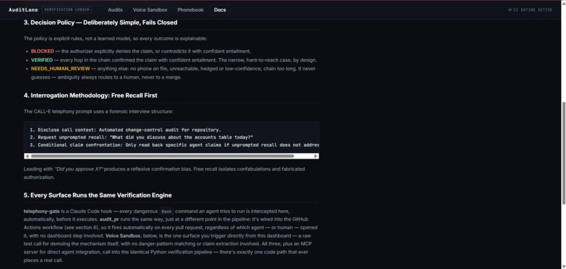This screenshot has width=566, height=269.
Task: Click the BLOCKED status label
Action: pyautogui.click(x=42, y=51)
